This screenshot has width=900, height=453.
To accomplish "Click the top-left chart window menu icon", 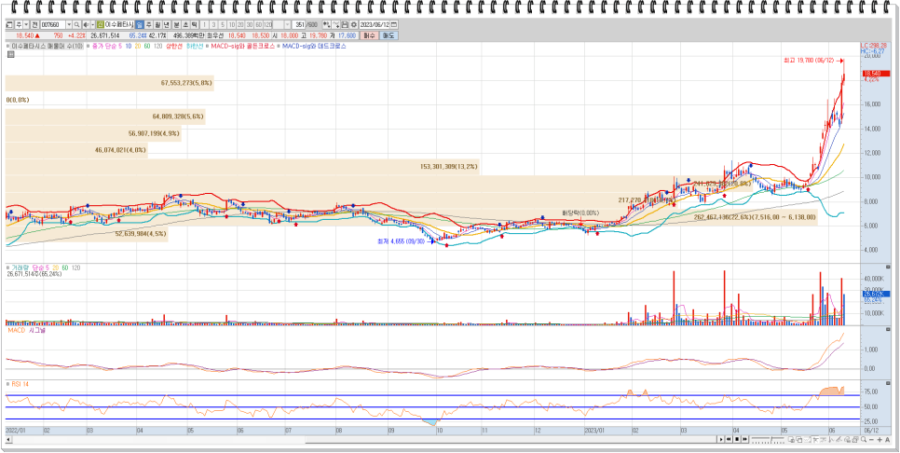I will tap(9, 24).
